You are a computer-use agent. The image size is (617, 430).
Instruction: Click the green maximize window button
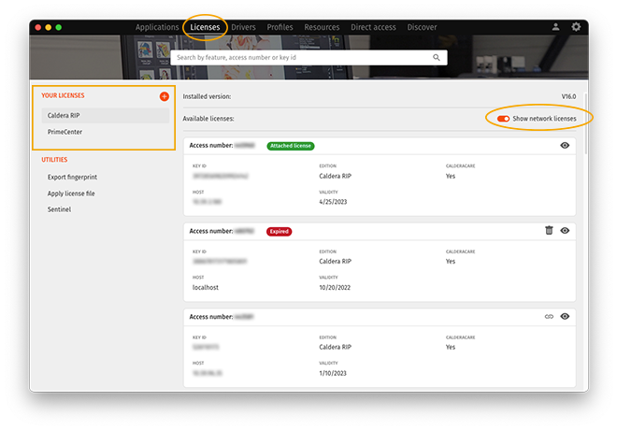pyautogui.click(x=59, y=27)
